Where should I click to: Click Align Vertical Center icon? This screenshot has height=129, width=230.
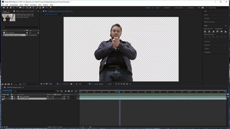[221, 32]
